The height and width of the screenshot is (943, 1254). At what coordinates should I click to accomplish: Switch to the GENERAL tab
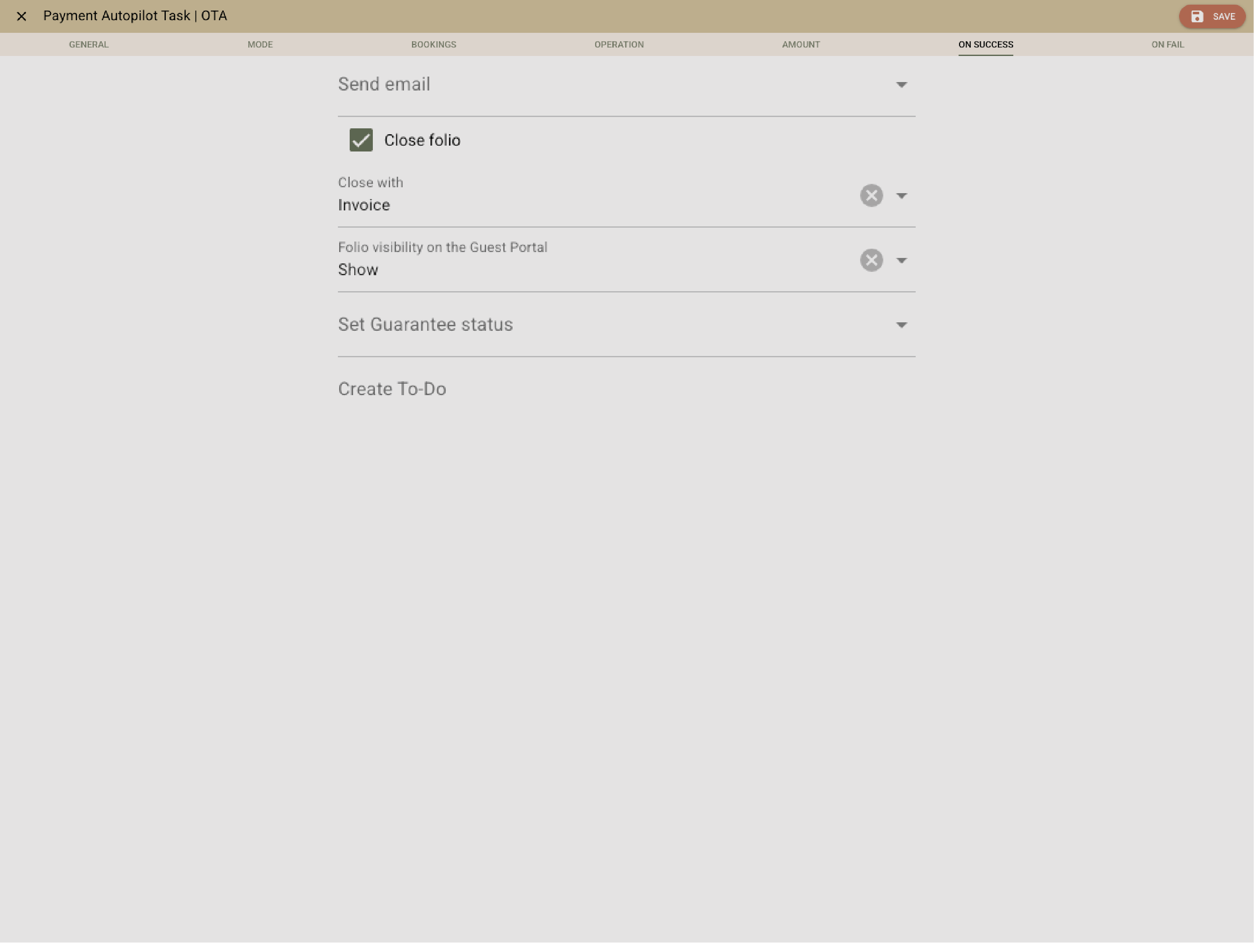[x=88, y=44]
